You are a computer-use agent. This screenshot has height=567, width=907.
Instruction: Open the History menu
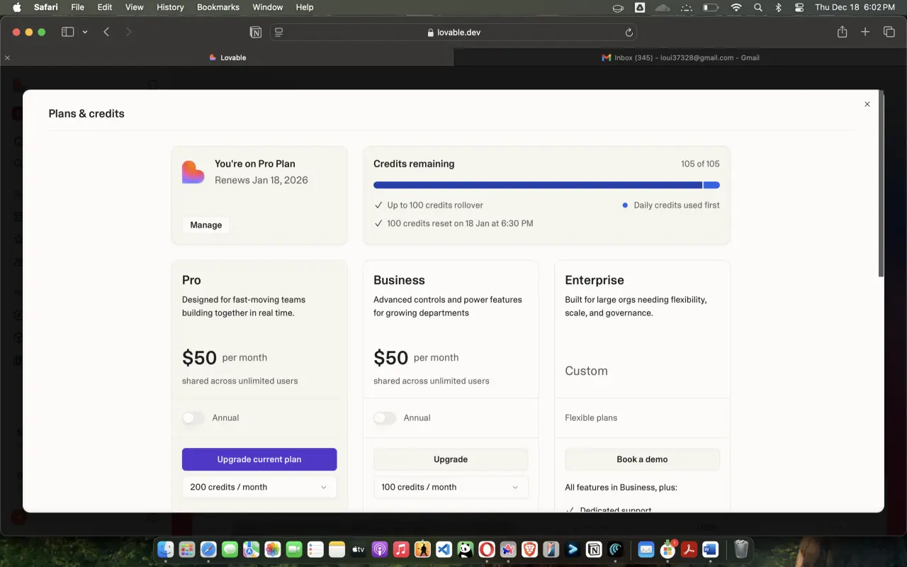tap(170, 7)
